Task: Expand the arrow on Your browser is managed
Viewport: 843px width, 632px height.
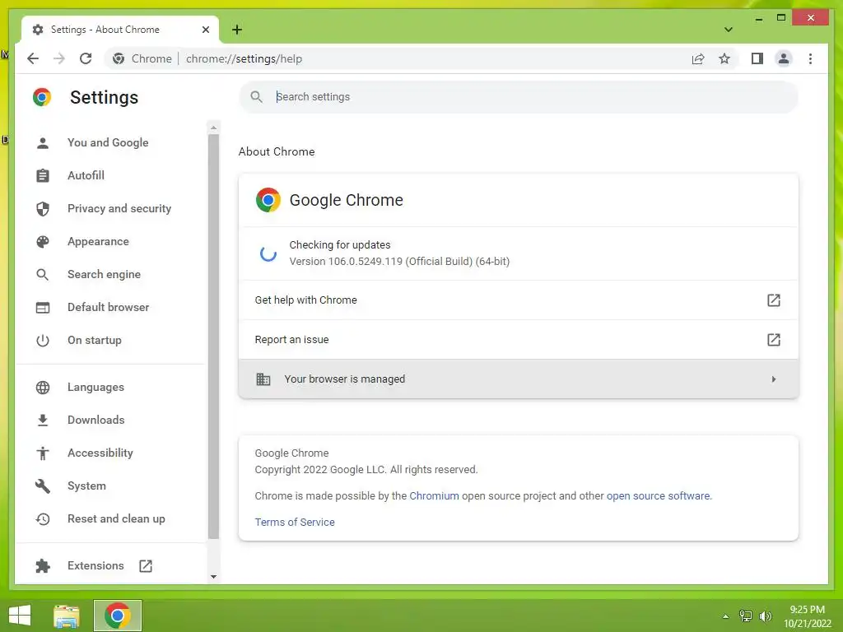Action: [773, 379]
